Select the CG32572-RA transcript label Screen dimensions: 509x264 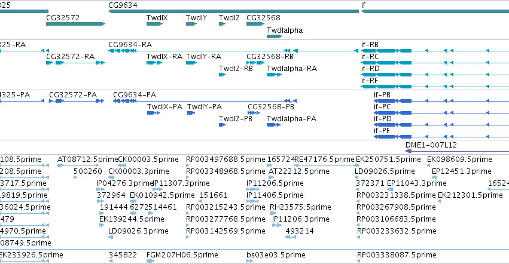click(x=70, y=56)
